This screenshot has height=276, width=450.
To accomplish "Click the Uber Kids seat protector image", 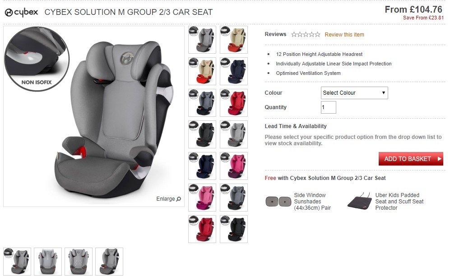I will pos(360,202).
